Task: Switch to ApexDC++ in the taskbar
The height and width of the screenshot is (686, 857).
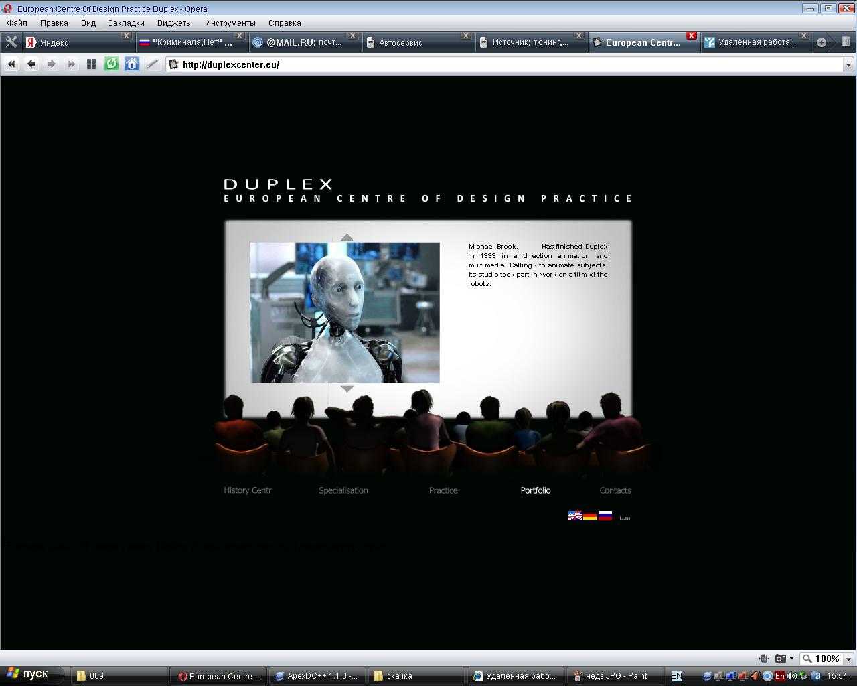Action: pos(316,676)
